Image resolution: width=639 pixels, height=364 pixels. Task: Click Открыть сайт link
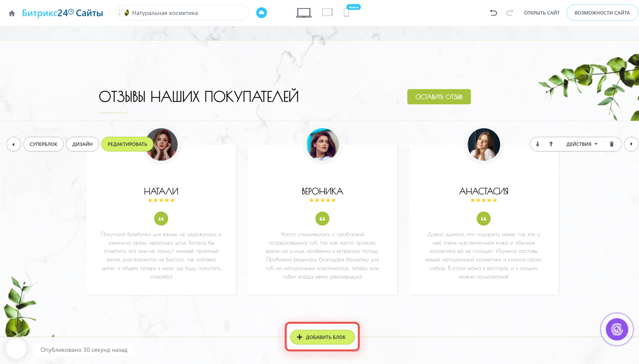pyautogui.click(x=542, y=13)
